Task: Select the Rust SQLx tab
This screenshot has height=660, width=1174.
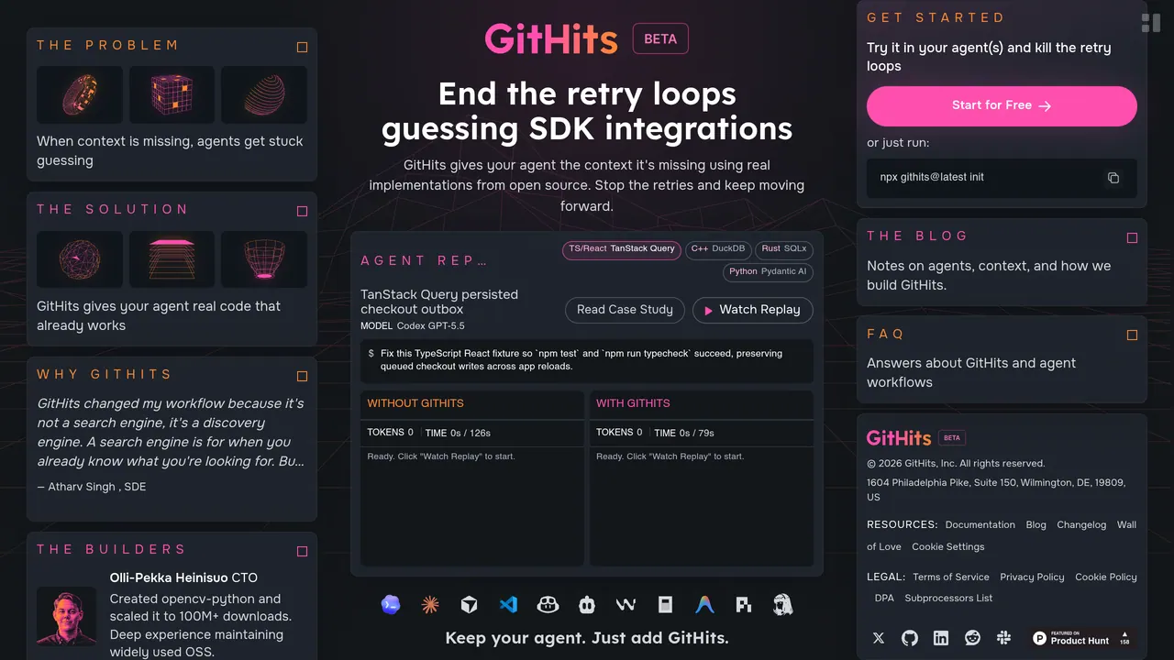Action: [x=784, y=249]
